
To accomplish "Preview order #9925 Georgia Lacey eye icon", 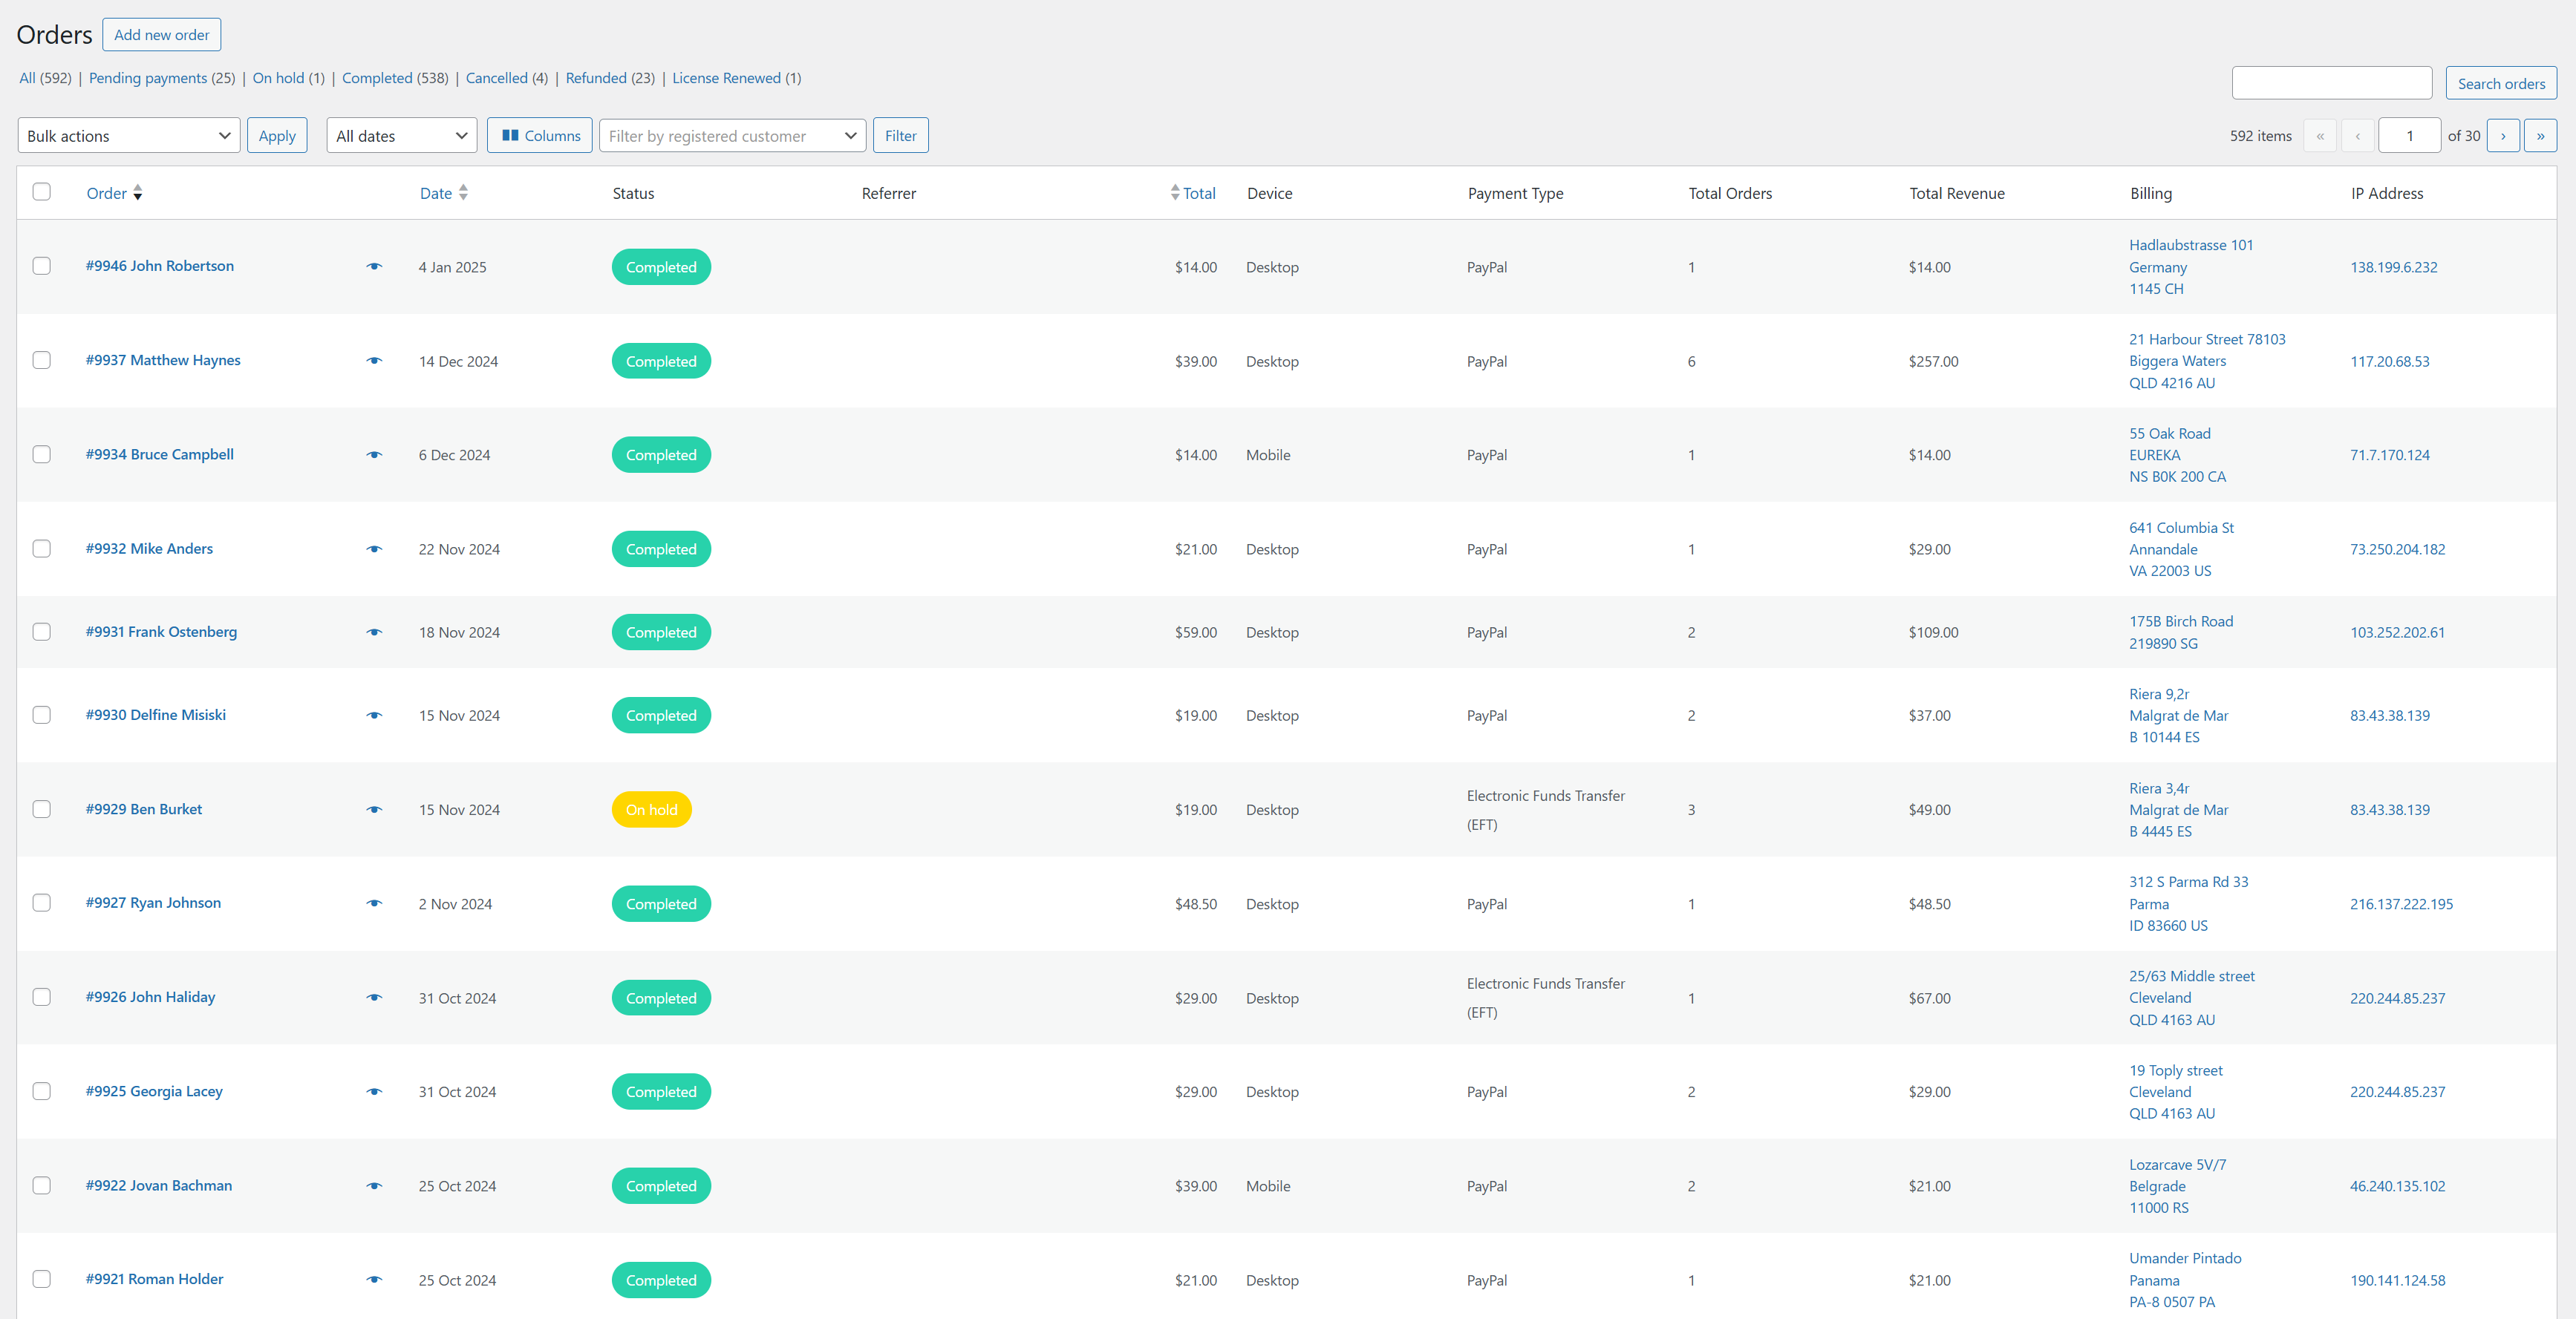I will click(x=374, y=1091).
